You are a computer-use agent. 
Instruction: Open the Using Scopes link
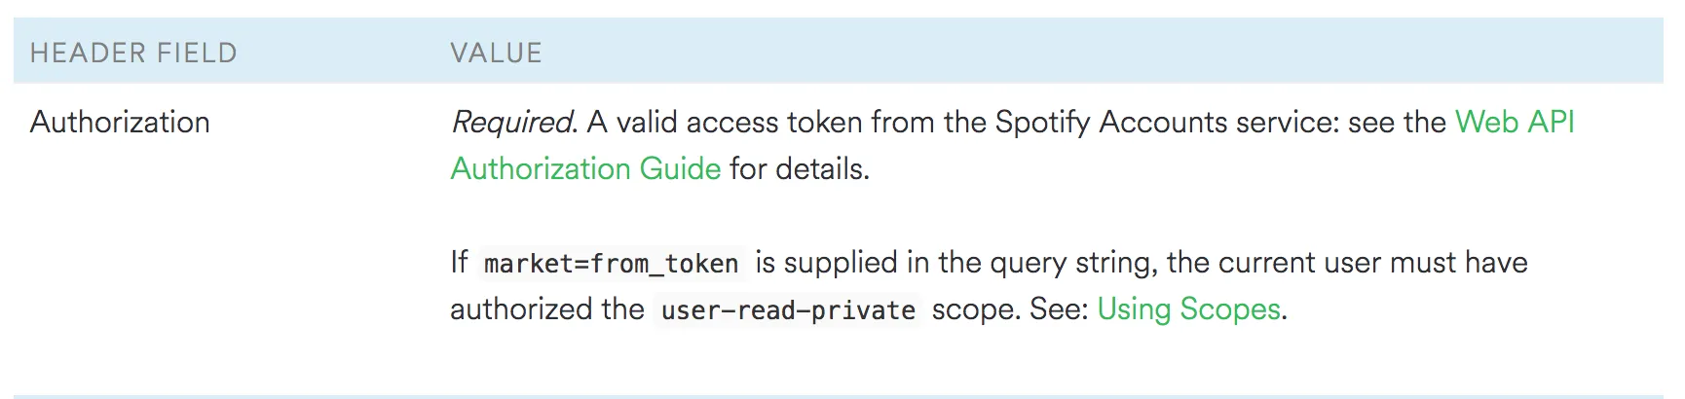point(1188,308)
